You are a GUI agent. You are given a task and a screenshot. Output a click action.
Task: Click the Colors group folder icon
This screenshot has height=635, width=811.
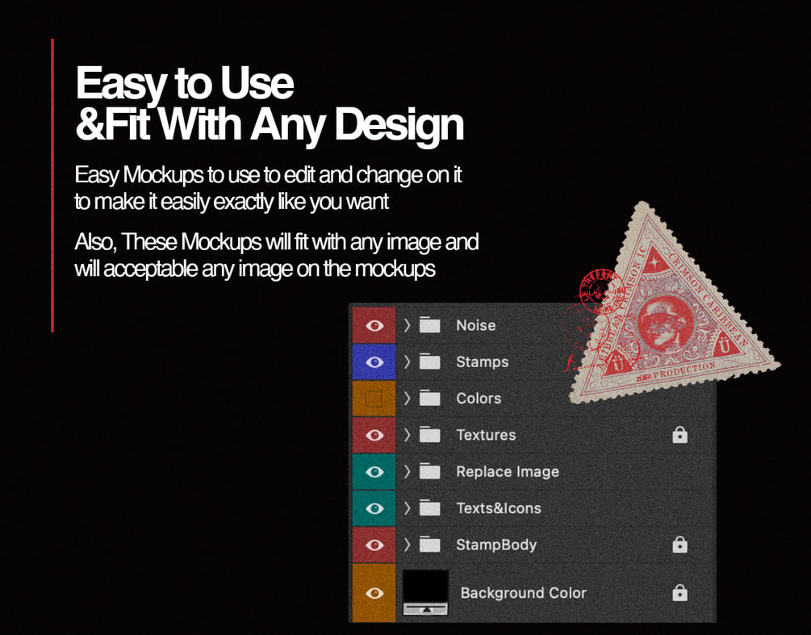[430, 398]
